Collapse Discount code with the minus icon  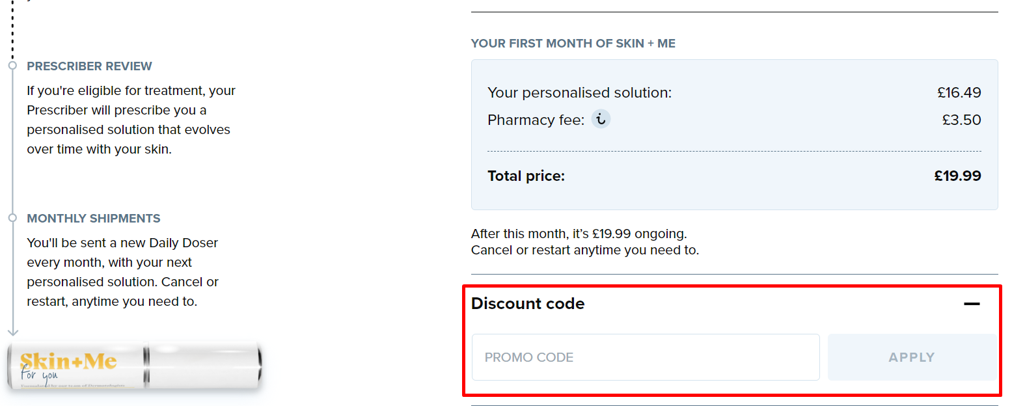972,304
